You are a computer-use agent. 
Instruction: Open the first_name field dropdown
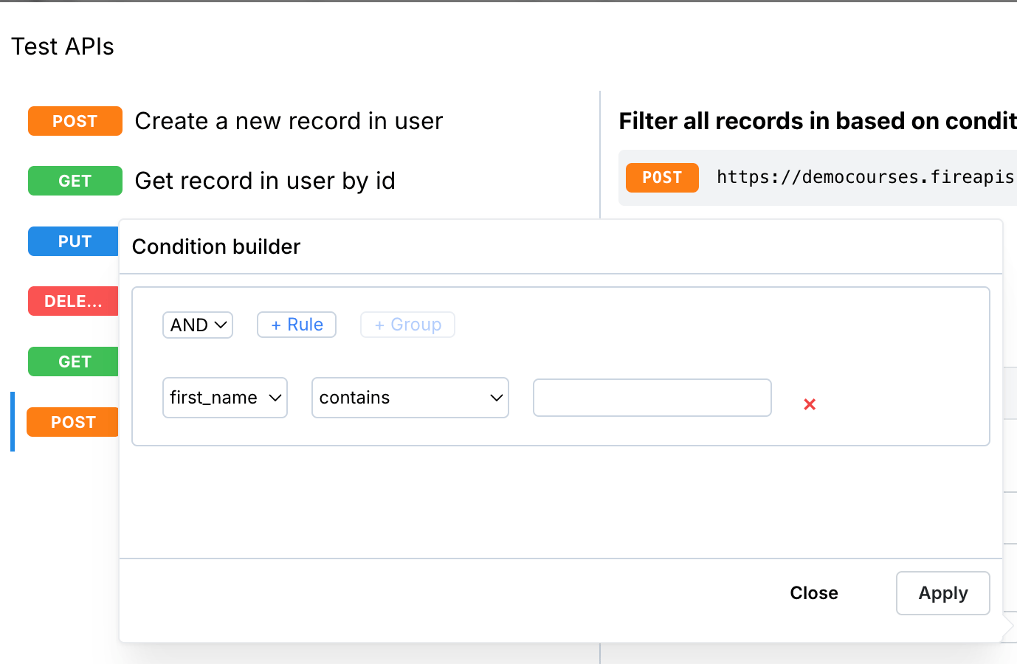pos(225,398)
